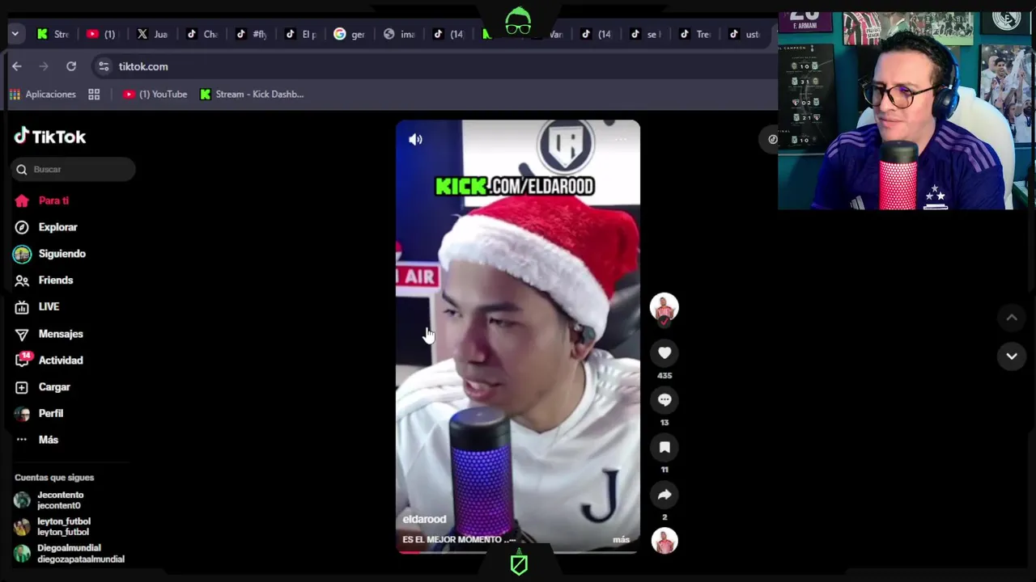Open the eldarood username on the video
1036x582 pixels.
[424, 520]
